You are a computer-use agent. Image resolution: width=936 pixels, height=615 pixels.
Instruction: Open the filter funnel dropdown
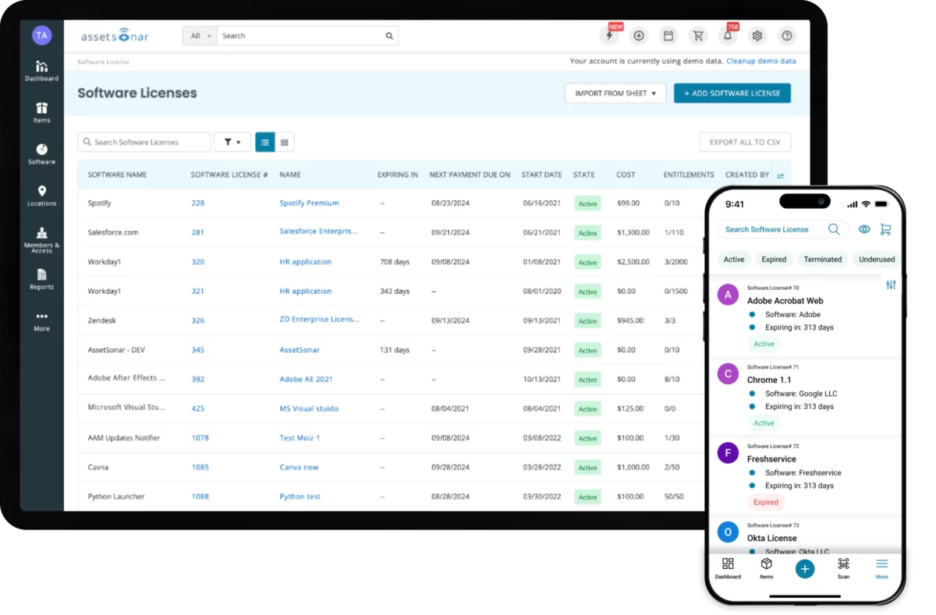tap(232, 142)
